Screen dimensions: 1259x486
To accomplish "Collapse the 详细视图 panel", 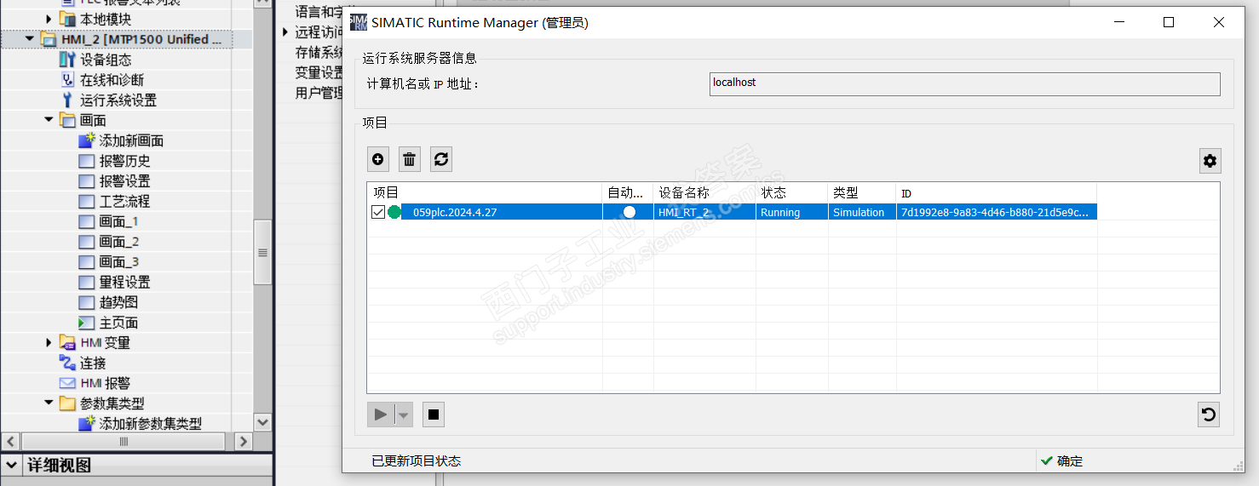I will click(12, 465).
